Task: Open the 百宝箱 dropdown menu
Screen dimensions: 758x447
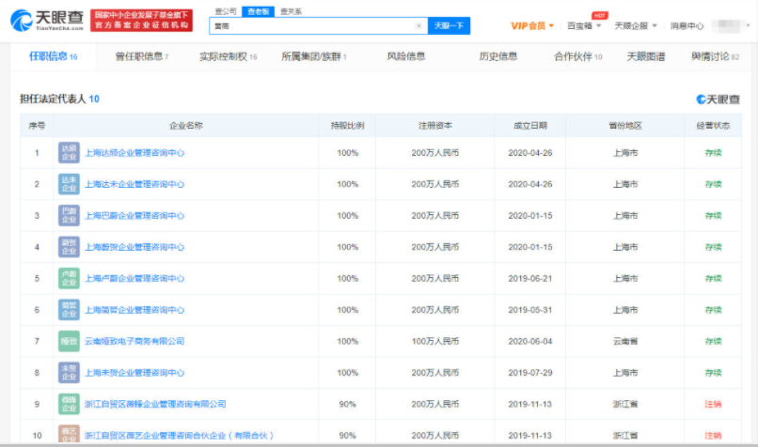Action: click(x=584, y=26)
